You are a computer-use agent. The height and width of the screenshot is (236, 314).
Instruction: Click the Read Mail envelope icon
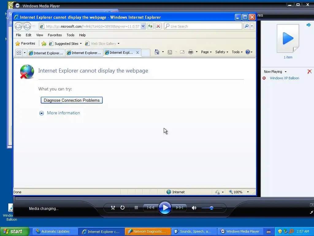pyautogui.click(x=182, y=52)
